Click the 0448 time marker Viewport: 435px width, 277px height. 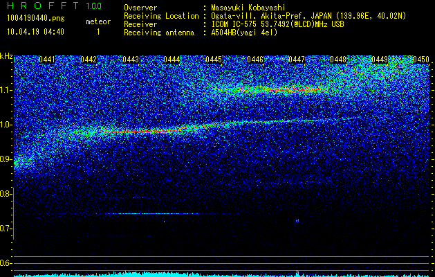(x=338, y=60)
